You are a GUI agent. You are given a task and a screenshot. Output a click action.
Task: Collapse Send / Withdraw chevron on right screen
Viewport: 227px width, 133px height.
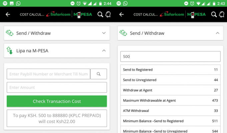pos(217,33)
